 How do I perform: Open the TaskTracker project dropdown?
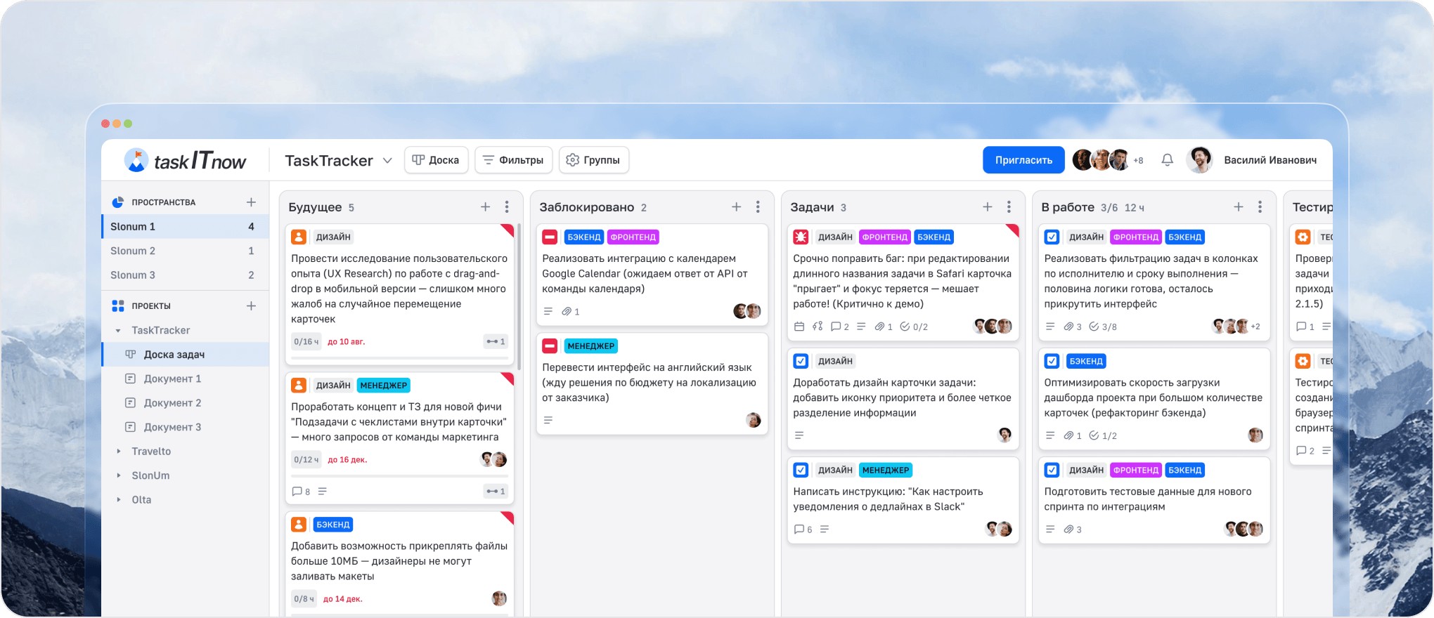point(387,161)
